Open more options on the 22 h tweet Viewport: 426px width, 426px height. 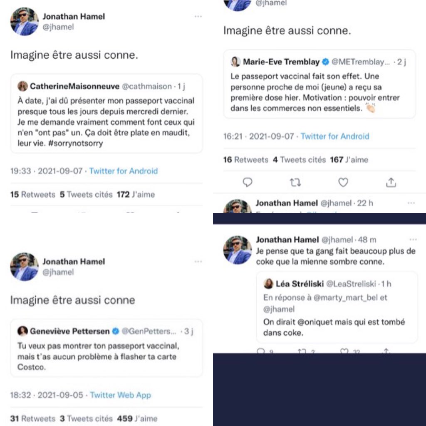click(411, 203)
